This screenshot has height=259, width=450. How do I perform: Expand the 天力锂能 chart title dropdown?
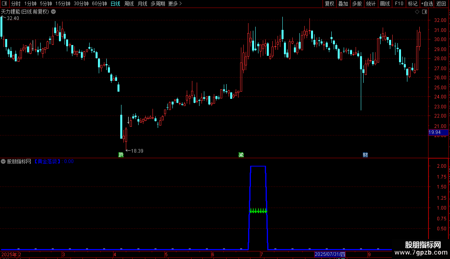pos(53,12)
